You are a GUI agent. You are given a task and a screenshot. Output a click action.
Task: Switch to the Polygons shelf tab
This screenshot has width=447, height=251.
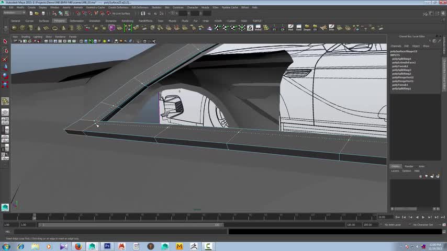click(x=59, y=21)
